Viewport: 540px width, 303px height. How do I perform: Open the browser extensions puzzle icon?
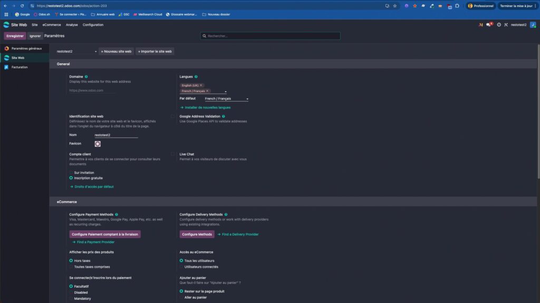457,6
